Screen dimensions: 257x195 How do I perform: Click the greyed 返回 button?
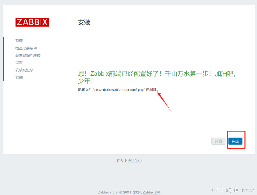[218, 141]
